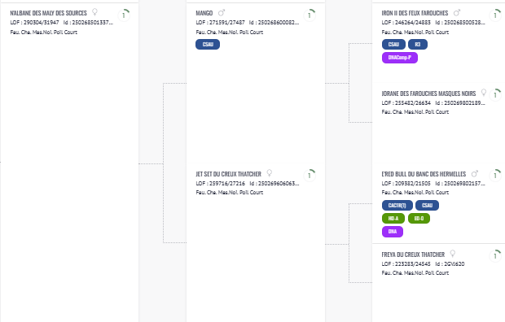Click the male symbol beside IRON II DES FEUX FAROUCHES
Screen dimensions: 505x322
(x=457, y=13)
